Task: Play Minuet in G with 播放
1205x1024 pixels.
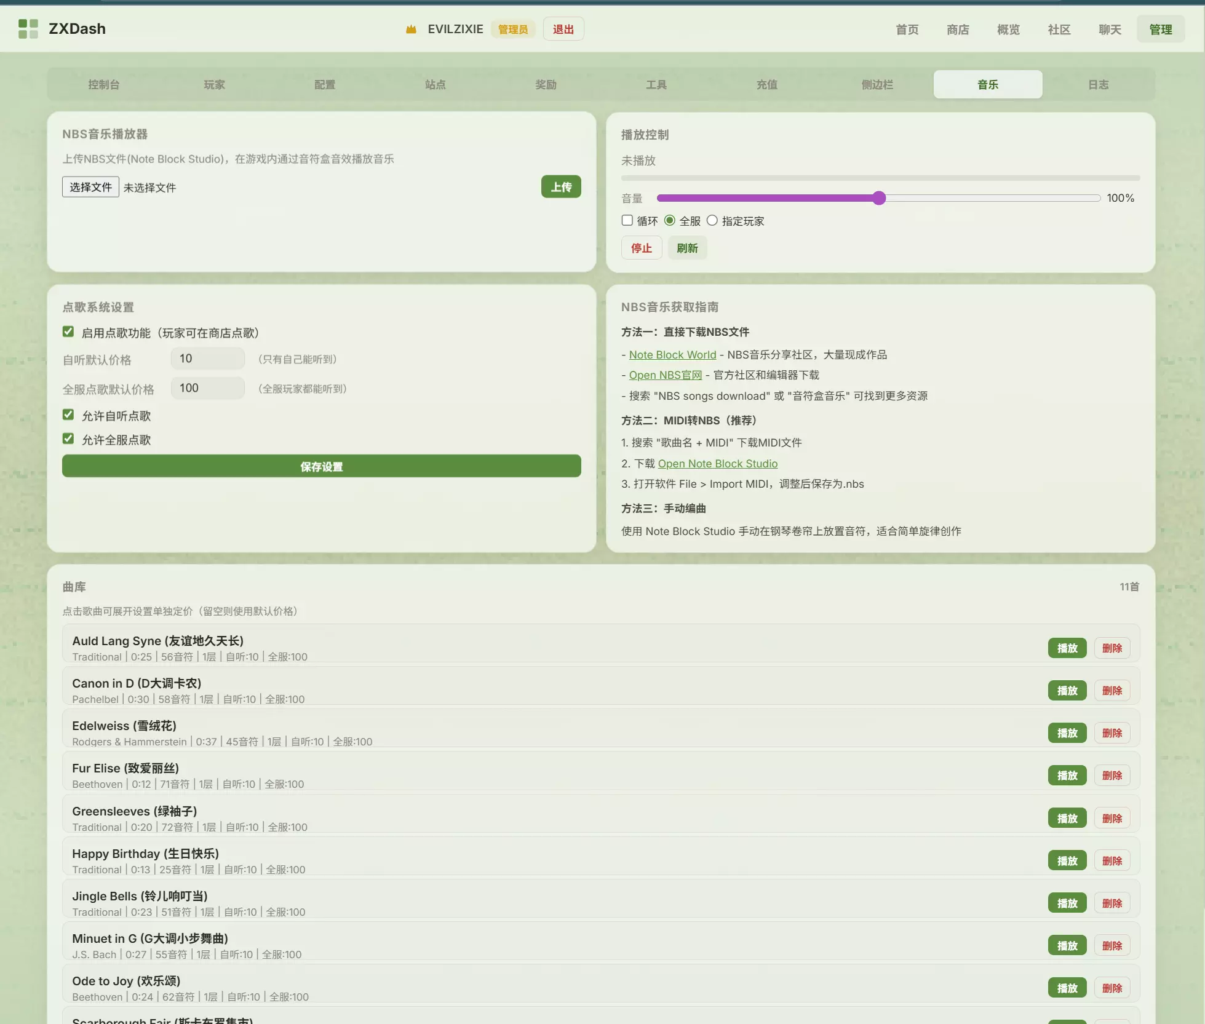Action: point(1067,946)
